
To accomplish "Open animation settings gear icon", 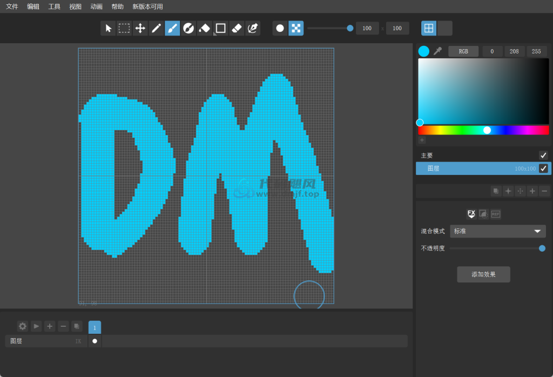I will tap(23, 326).
